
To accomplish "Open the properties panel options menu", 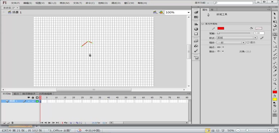I will point(269,10).
